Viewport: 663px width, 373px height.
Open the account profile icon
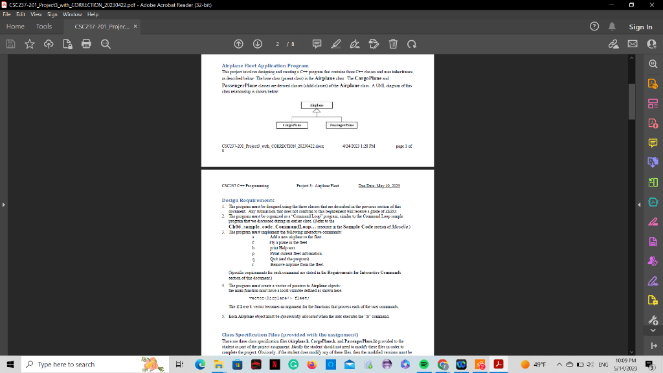[x=651, y=44]
